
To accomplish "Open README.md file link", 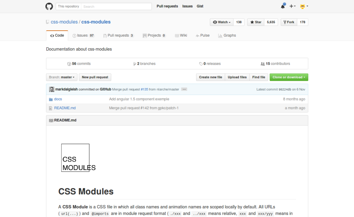I will tap(65, 108).
